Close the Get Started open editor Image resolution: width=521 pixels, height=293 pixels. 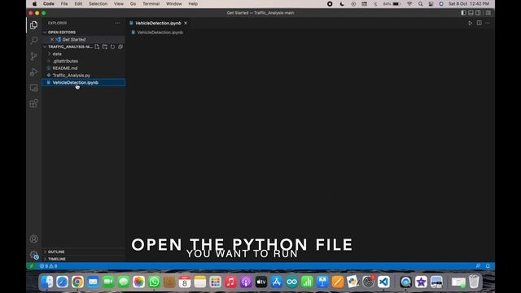[52, 40]
